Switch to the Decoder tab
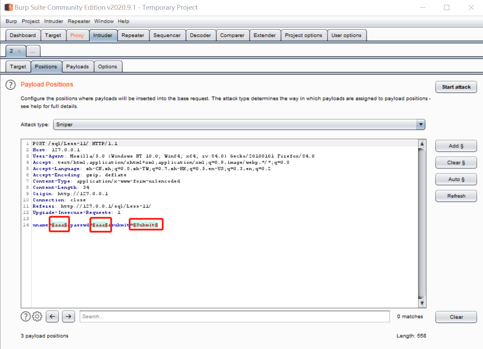Screen dimensions: 483x349 [x=200, y=35]
